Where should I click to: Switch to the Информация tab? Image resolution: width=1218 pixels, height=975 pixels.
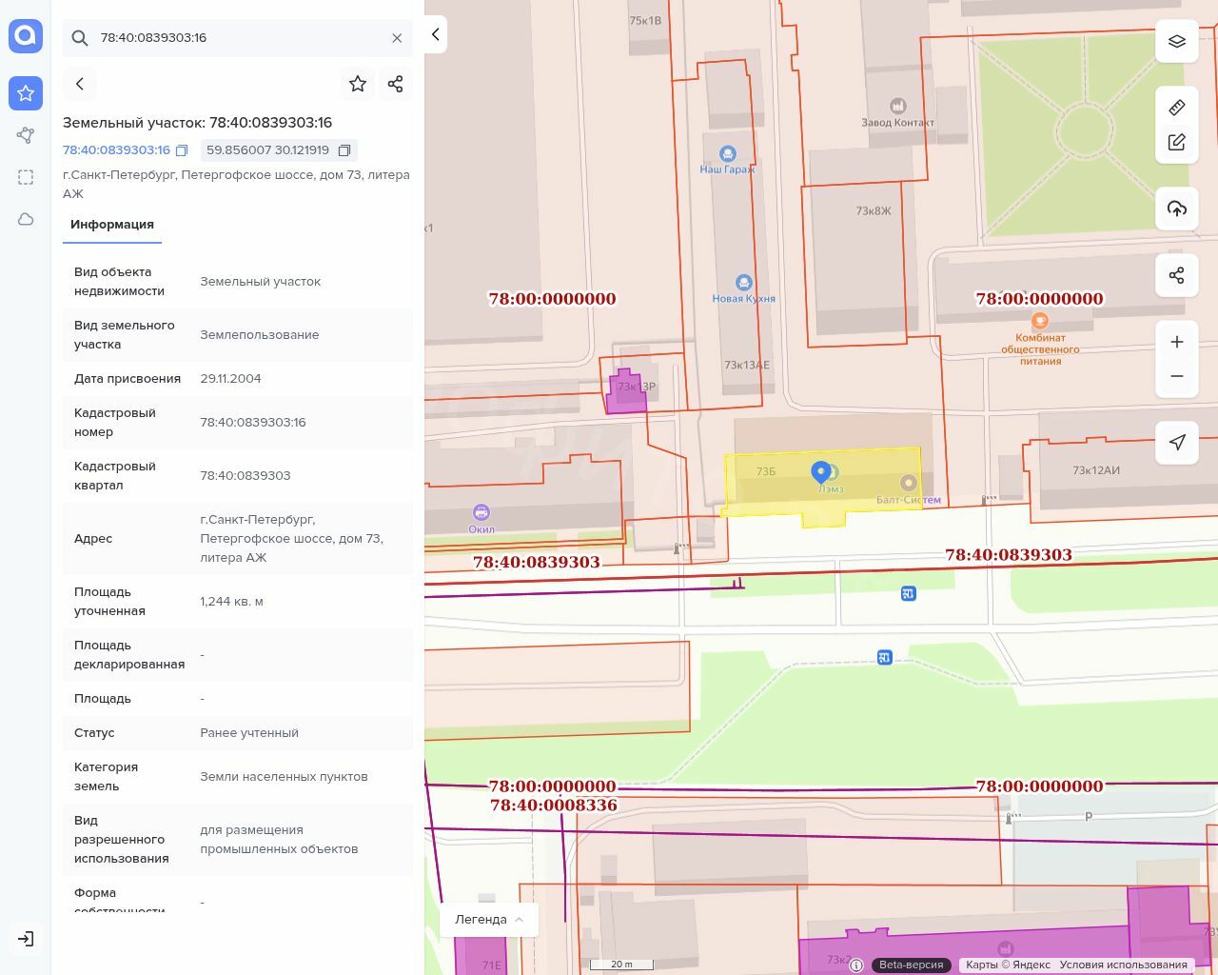(112, 225)
